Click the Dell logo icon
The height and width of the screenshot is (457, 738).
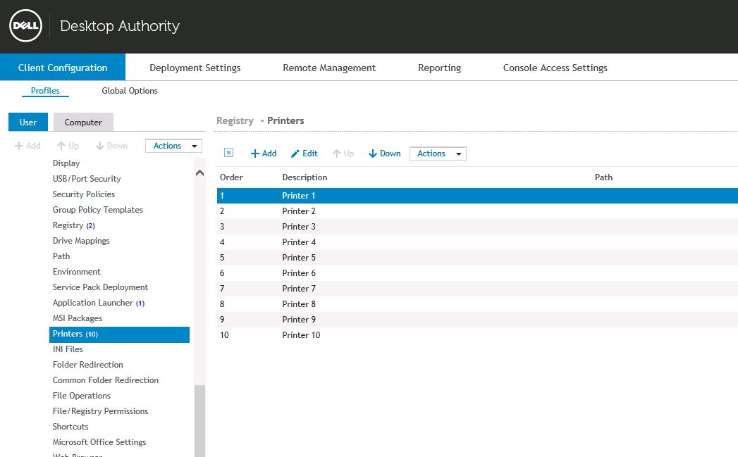coord(25,27)
